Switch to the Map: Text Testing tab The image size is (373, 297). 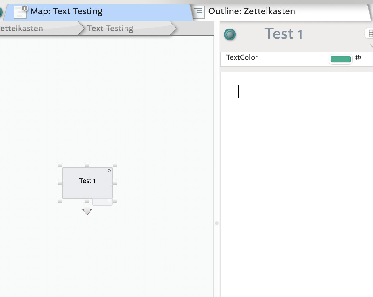66,12
